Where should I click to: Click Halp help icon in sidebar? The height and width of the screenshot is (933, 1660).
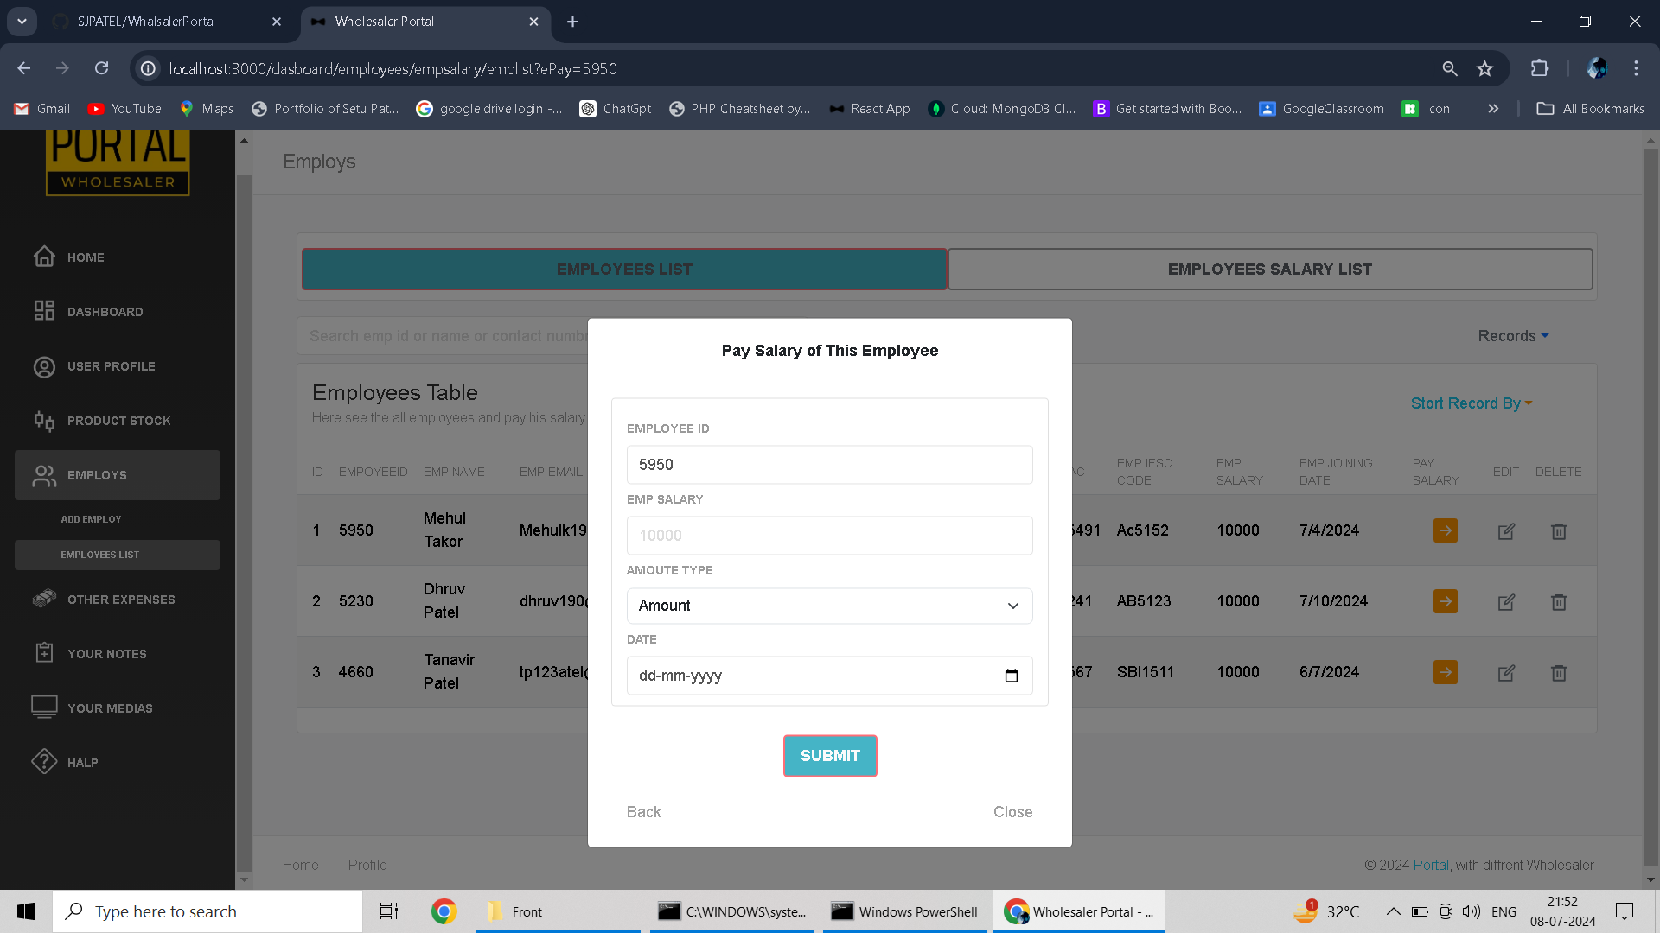(44, 762)
